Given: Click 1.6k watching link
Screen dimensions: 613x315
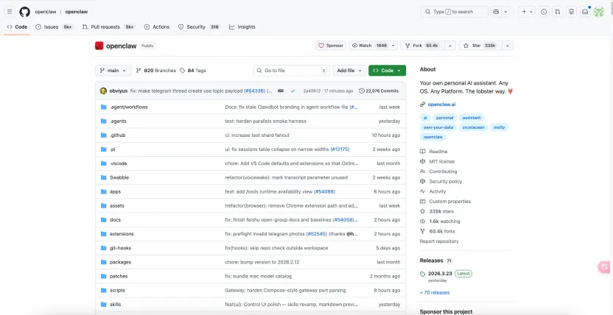Looking at the screenshot, I should click(x=440, y=222).
